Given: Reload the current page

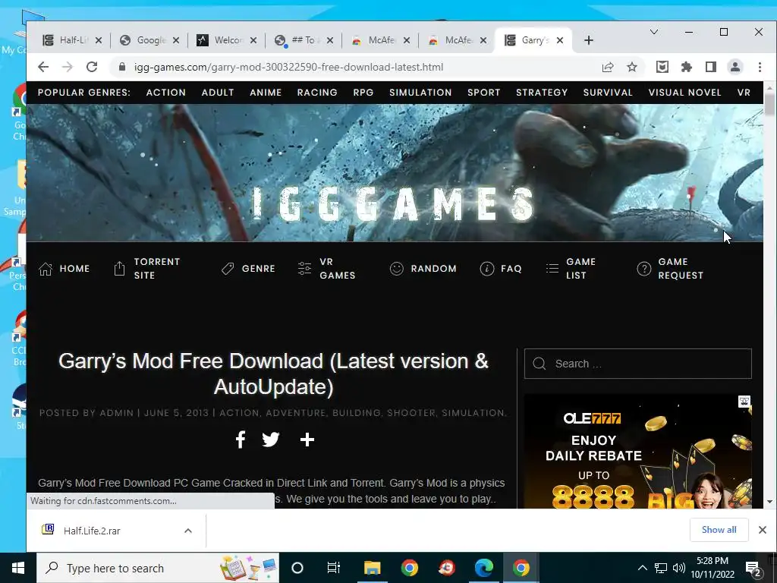Looking at the screenshot, I should coord(92,67).
